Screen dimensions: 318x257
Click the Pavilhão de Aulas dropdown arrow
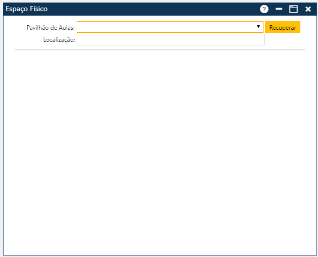coord(258,27)
